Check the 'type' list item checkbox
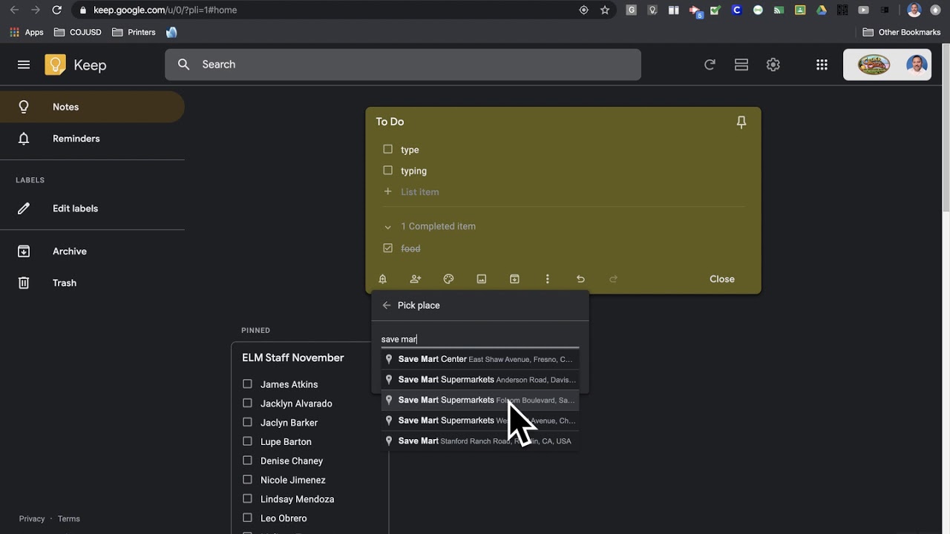Screen dimensions: 950x534 point(387,149)
